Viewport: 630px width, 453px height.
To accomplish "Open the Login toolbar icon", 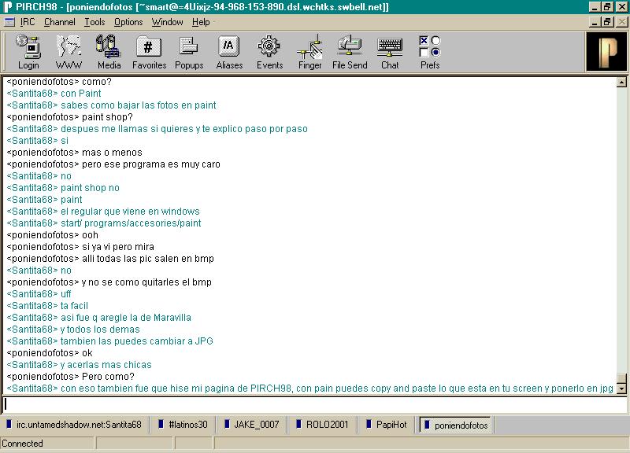I will point(28,52).
